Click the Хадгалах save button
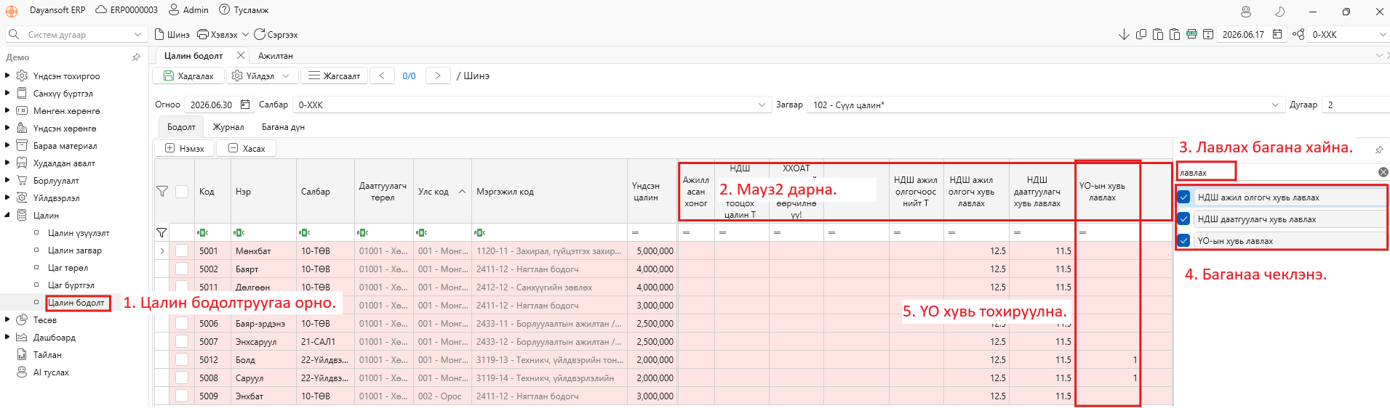This screenshot has height=408, width=1390. (x=188, y=76)
